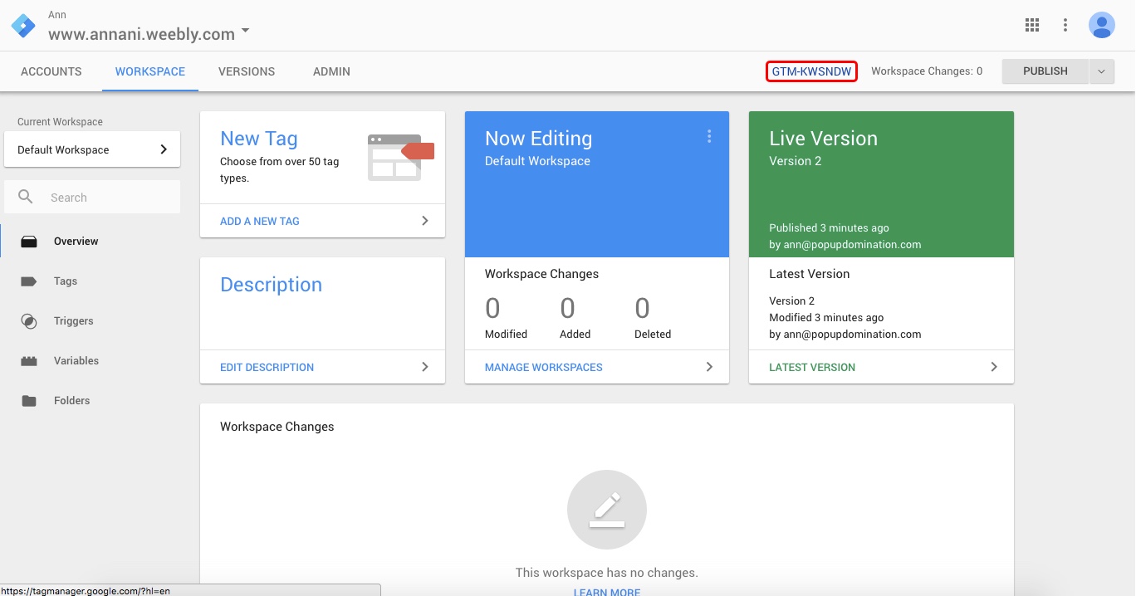
Task: Switch to the Accounts tab
Action: point(51,71)
